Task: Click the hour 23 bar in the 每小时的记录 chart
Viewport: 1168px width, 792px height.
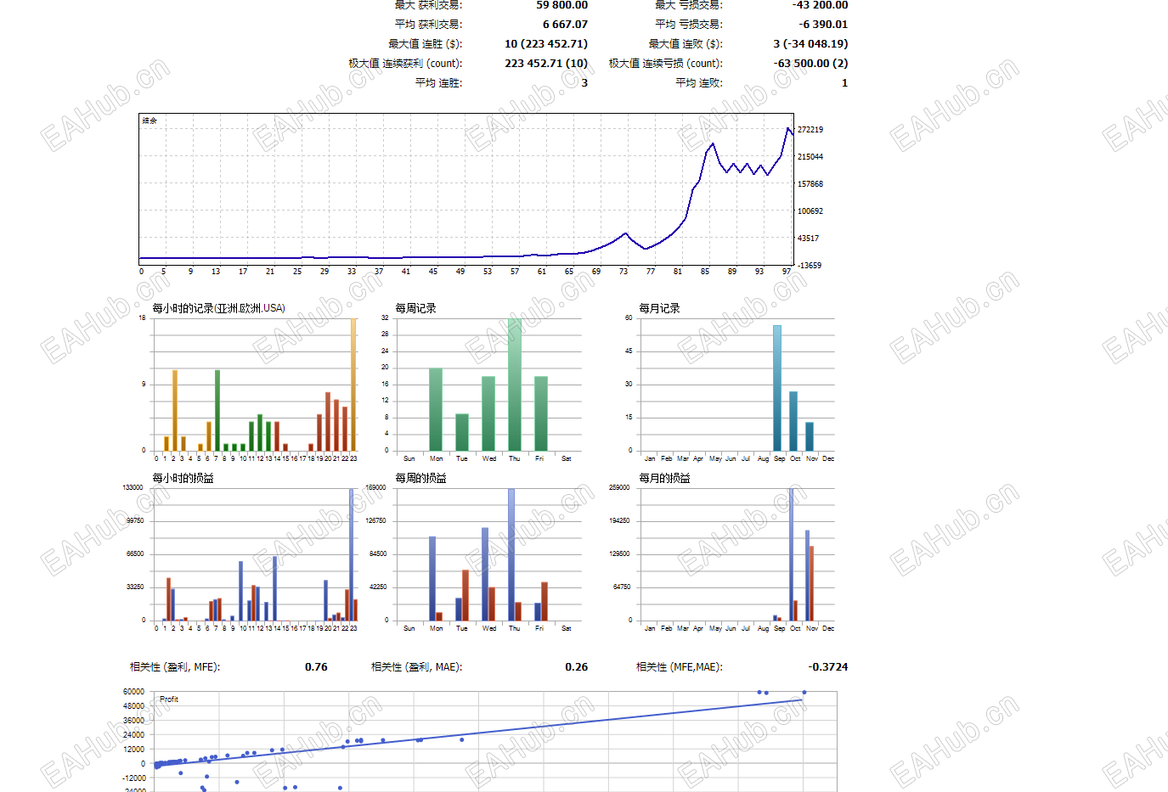Action: [353, 385]
